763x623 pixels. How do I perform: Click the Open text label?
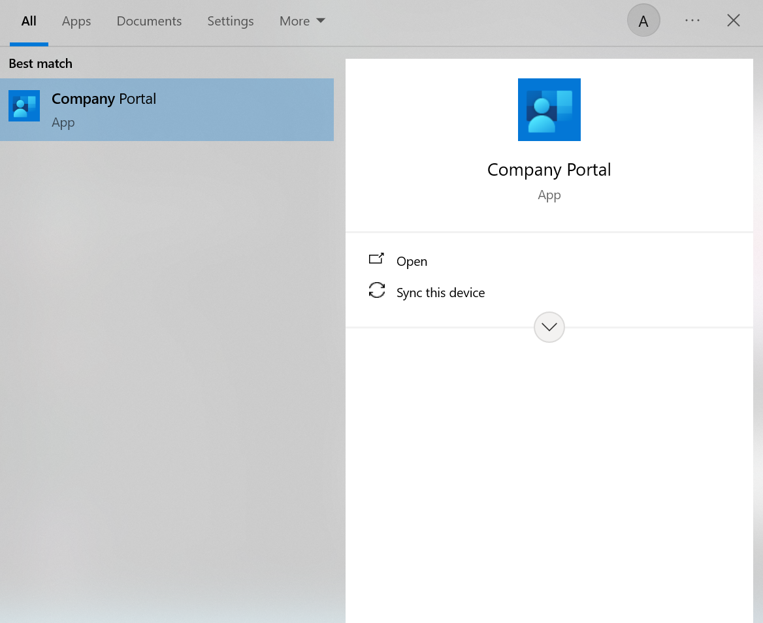pyautogui.click(x=412, y=261)
